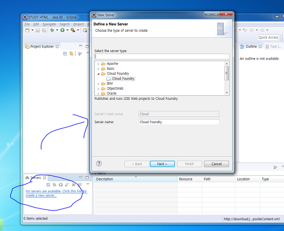
Task: Click the Forward navigation arrow in toolbar
Action: tap(262, 30)
